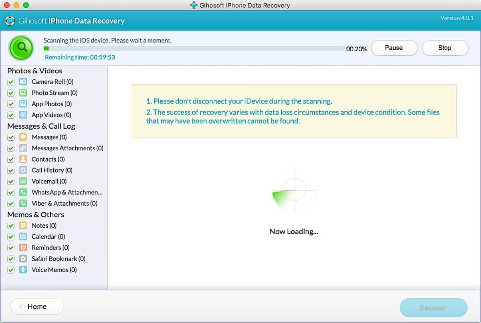
Task: Click the Camera Roll icon
Action: point(23,82)
